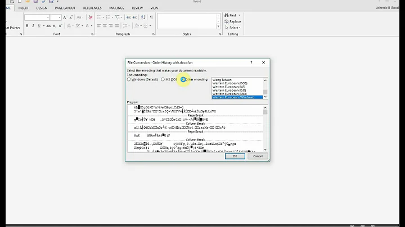
Task: Click the Superscript icon
Action: (x=60, y=25)
